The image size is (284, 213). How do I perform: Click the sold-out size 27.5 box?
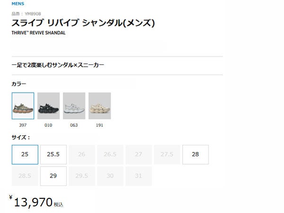click(167, 154)
